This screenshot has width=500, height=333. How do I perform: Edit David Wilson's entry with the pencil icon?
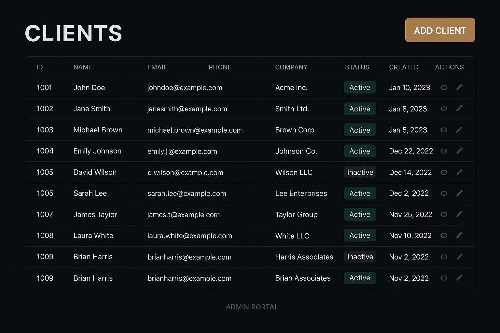tap(459, 172)
